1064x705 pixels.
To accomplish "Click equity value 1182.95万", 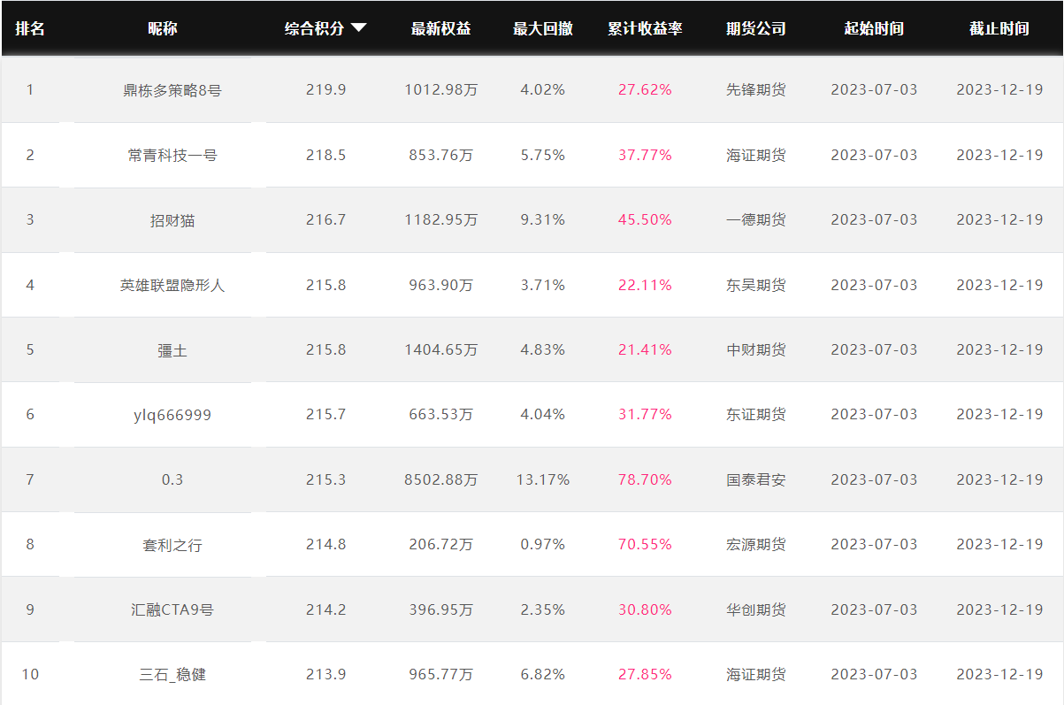I will (x=441, y=219).
